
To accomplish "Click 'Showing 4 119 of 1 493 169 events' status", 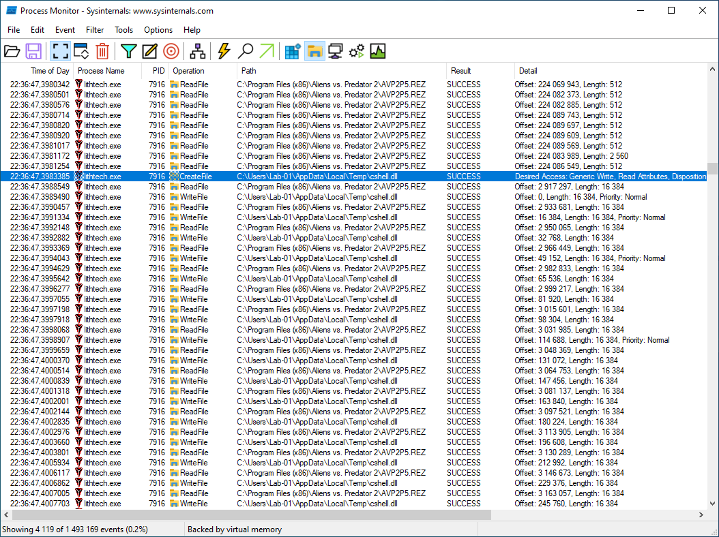I will (x=75, y=530).
